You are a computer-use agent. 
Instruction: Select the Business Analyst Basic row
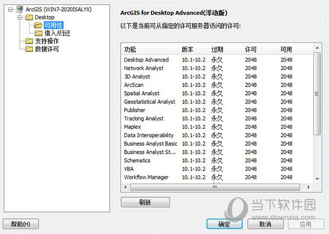[x=217, y=144]
